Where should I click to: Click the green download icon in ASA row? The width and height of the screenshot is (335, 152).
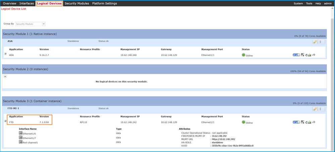tap(310, 55)
